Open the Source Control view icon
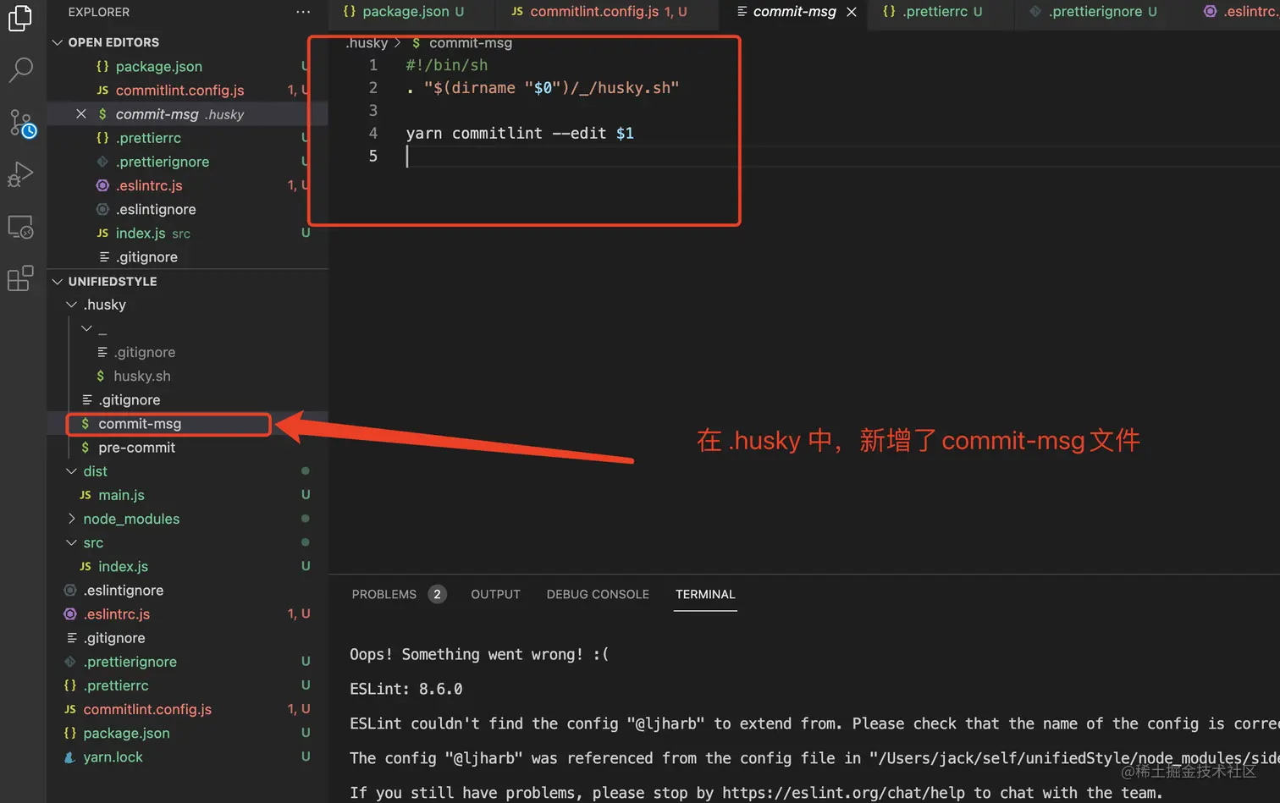This screenshot has height=803, width=1280. [x=22, y=124]
